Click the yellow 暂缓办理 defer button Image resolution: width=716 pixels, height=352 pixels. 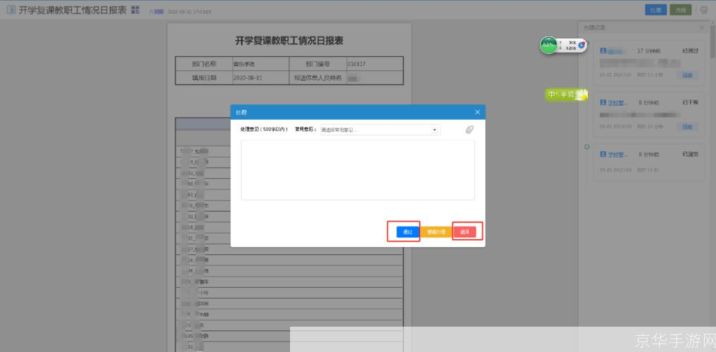[x=436, y=232]
